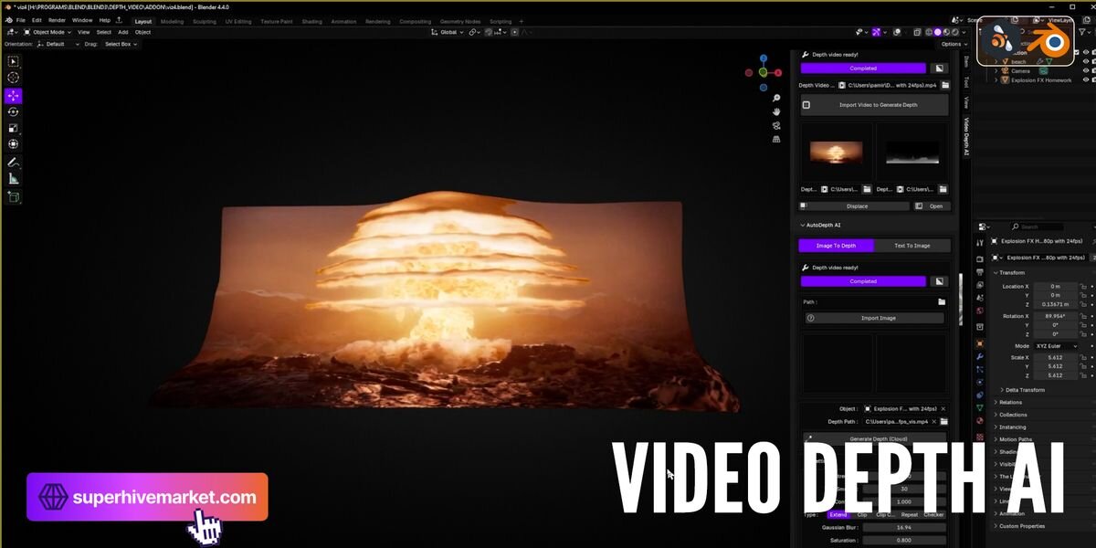1096x548 pixels.
Task: Click the Completed progress bar under Depth Video
Action: (x=863, y=68)
